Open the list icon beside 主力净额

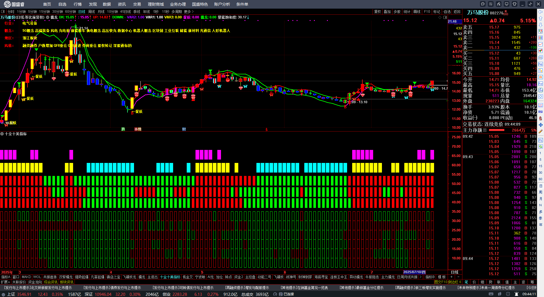(x=485, y=130)
